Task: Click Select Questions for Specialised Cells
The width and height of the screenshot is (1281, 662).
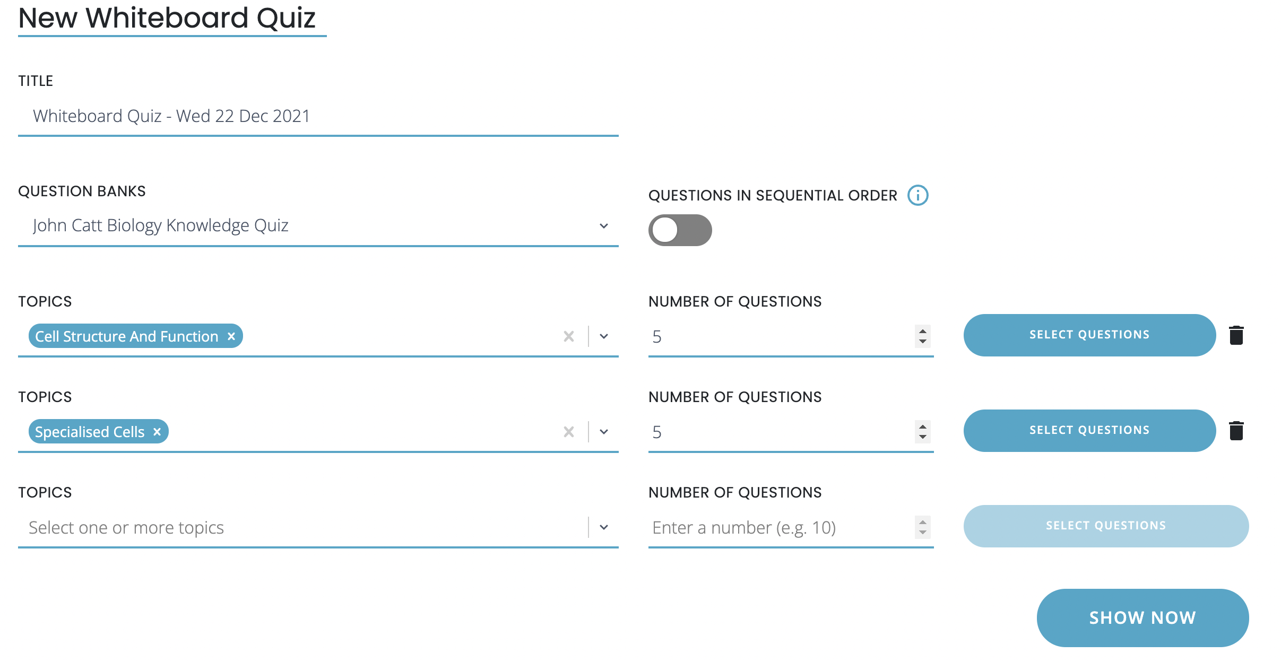Action: [1089, 431]
